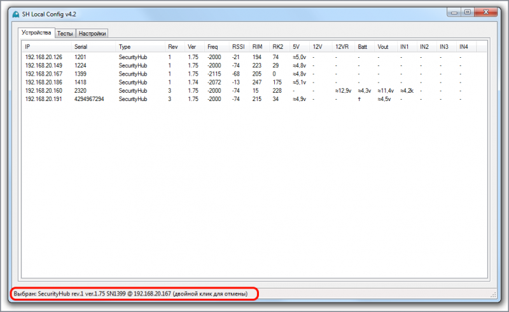Click the Freq value -2115
This screenshot has height=312, width=509.
coord(214,74)
